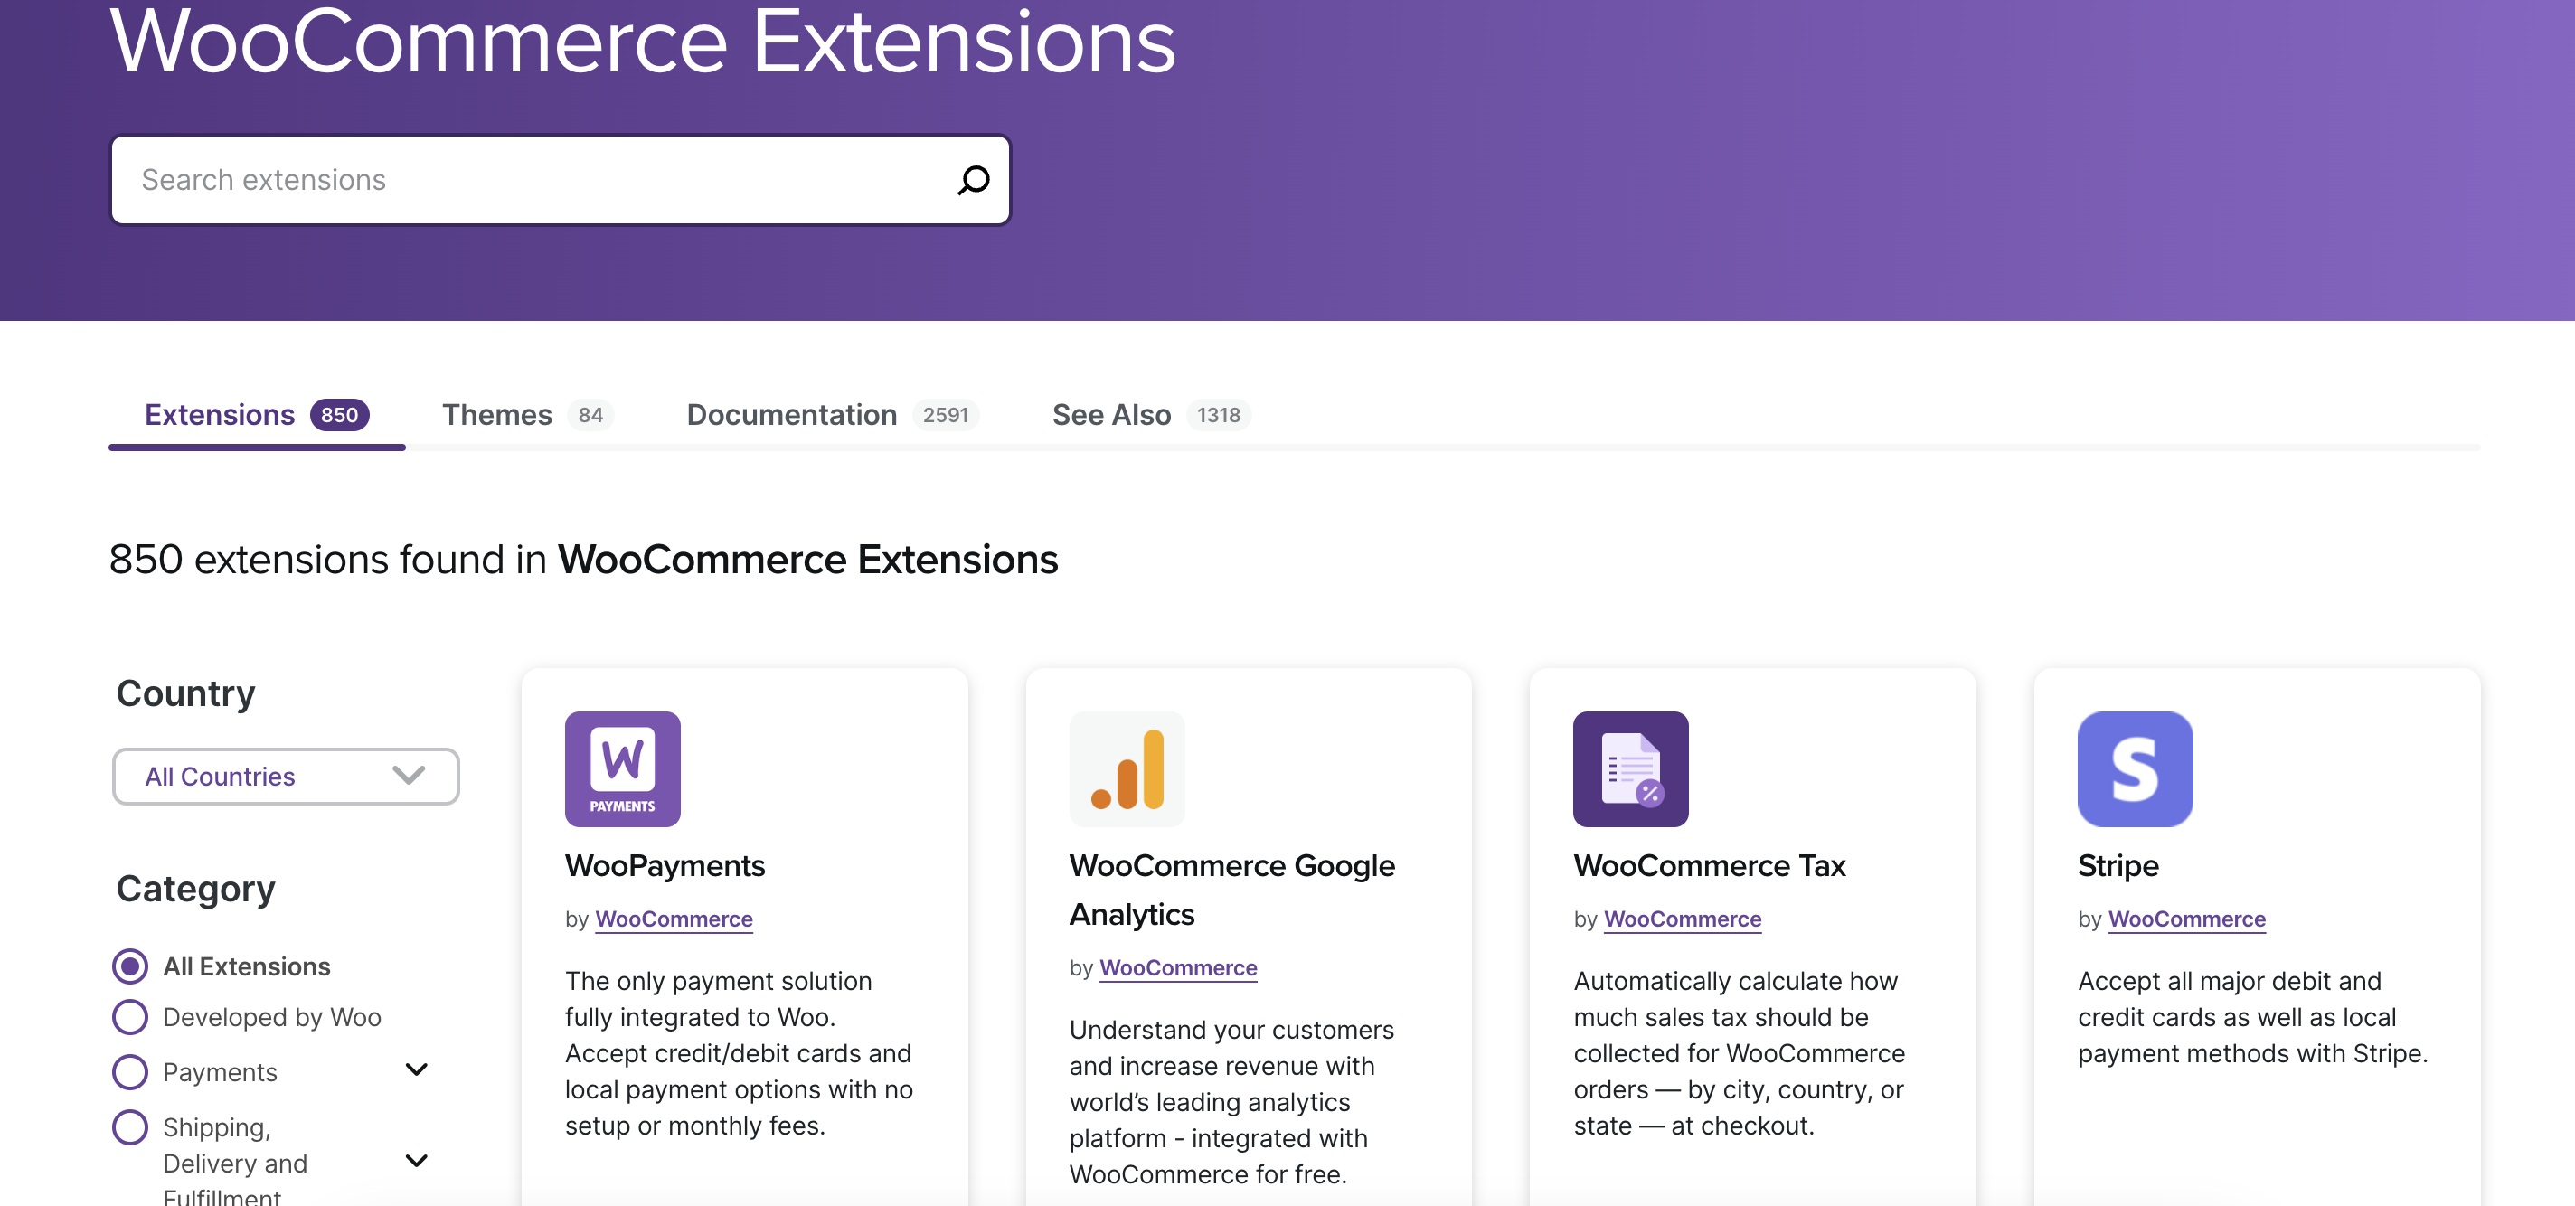Click the search magnifier icon
2575x1206 pixels.
click(x=972, y=179)
